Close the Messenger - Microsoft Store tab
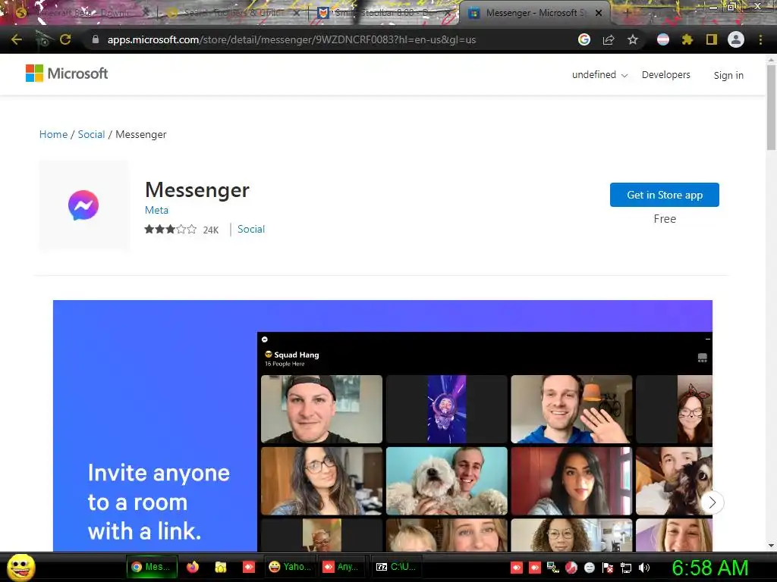Image resolution: width=777 pixels, height=582 pixels. [599, 13]
